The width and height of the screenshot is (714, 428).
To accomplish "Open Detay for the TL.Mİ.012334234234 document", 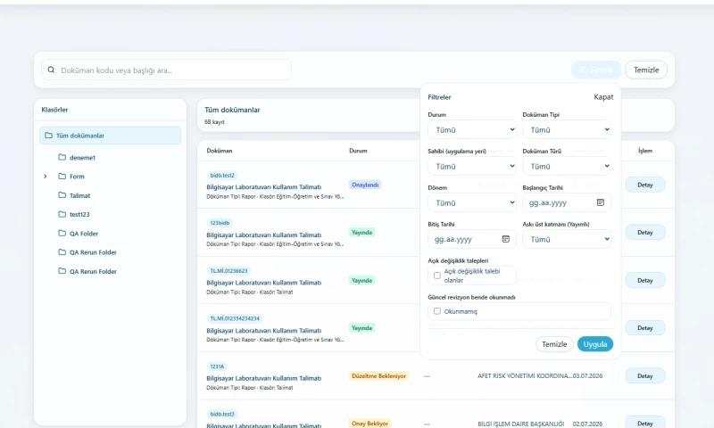I will click(644, 328).
